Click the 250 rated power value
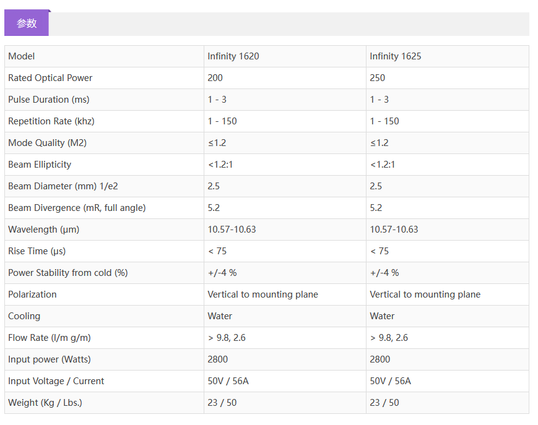Viewport: 538px width, 425px height. click(378, 78)
